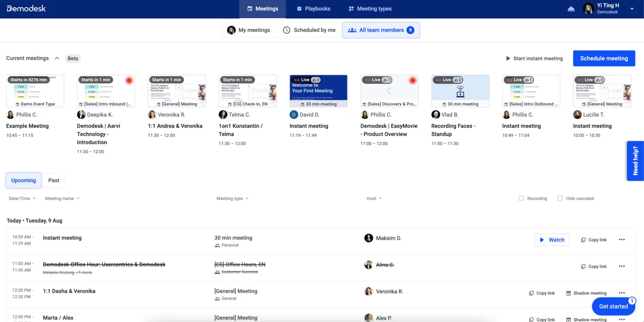Click the Telma C. host avatar
Viewport: 644px width, 322px height.
pos(223,115)
